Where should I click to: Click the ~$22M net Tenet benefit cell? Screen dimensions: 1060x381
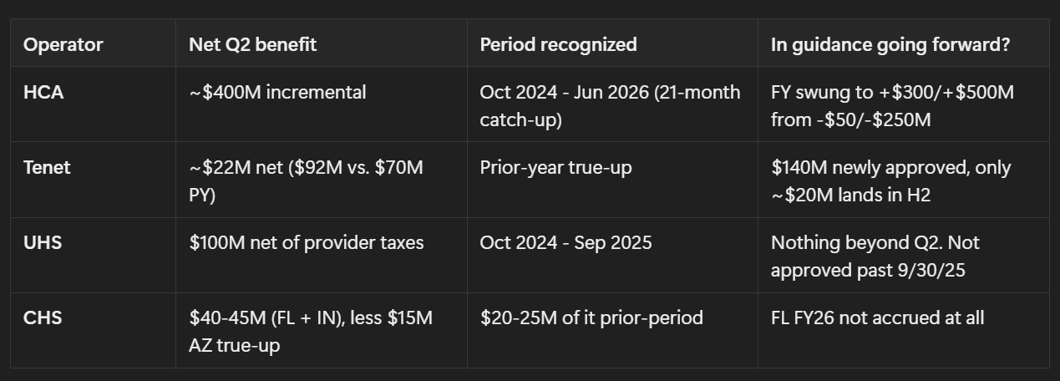click(321, 180)
